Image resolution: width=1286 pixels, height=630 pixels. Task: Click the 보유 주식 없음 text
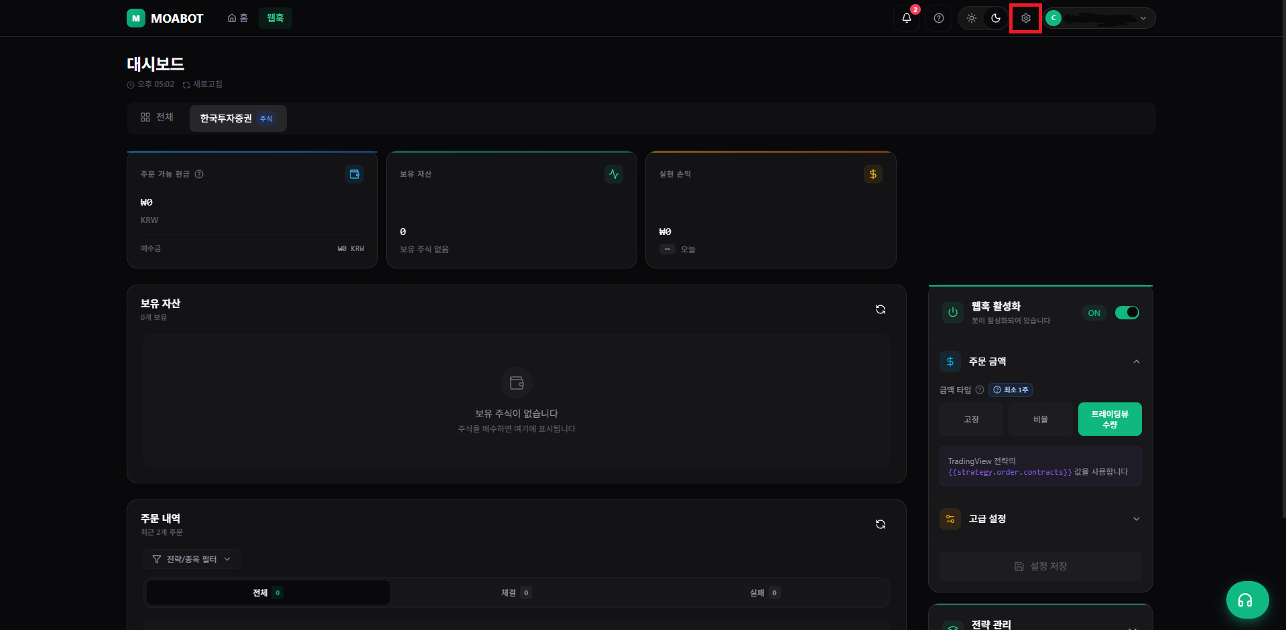pyautogui.click(x=424, y=249)
